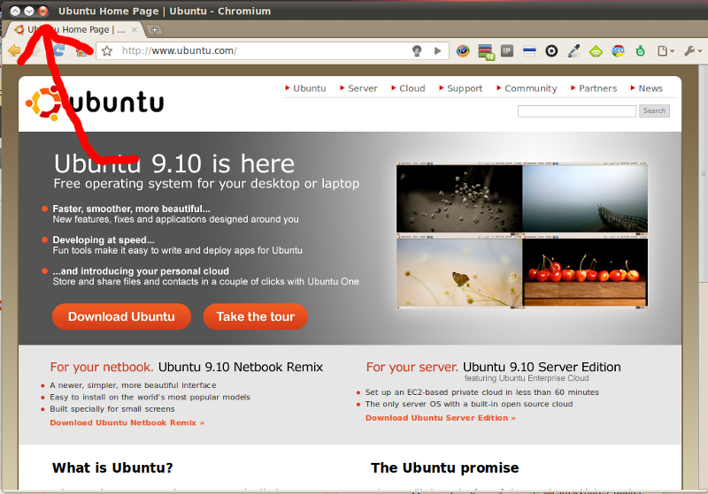
Task: Go back with the orange arrow button
Action: point(14,51)
